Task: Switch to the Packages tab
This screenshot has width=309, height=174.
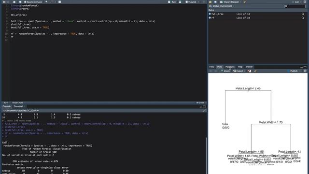Action: point(230,67)
